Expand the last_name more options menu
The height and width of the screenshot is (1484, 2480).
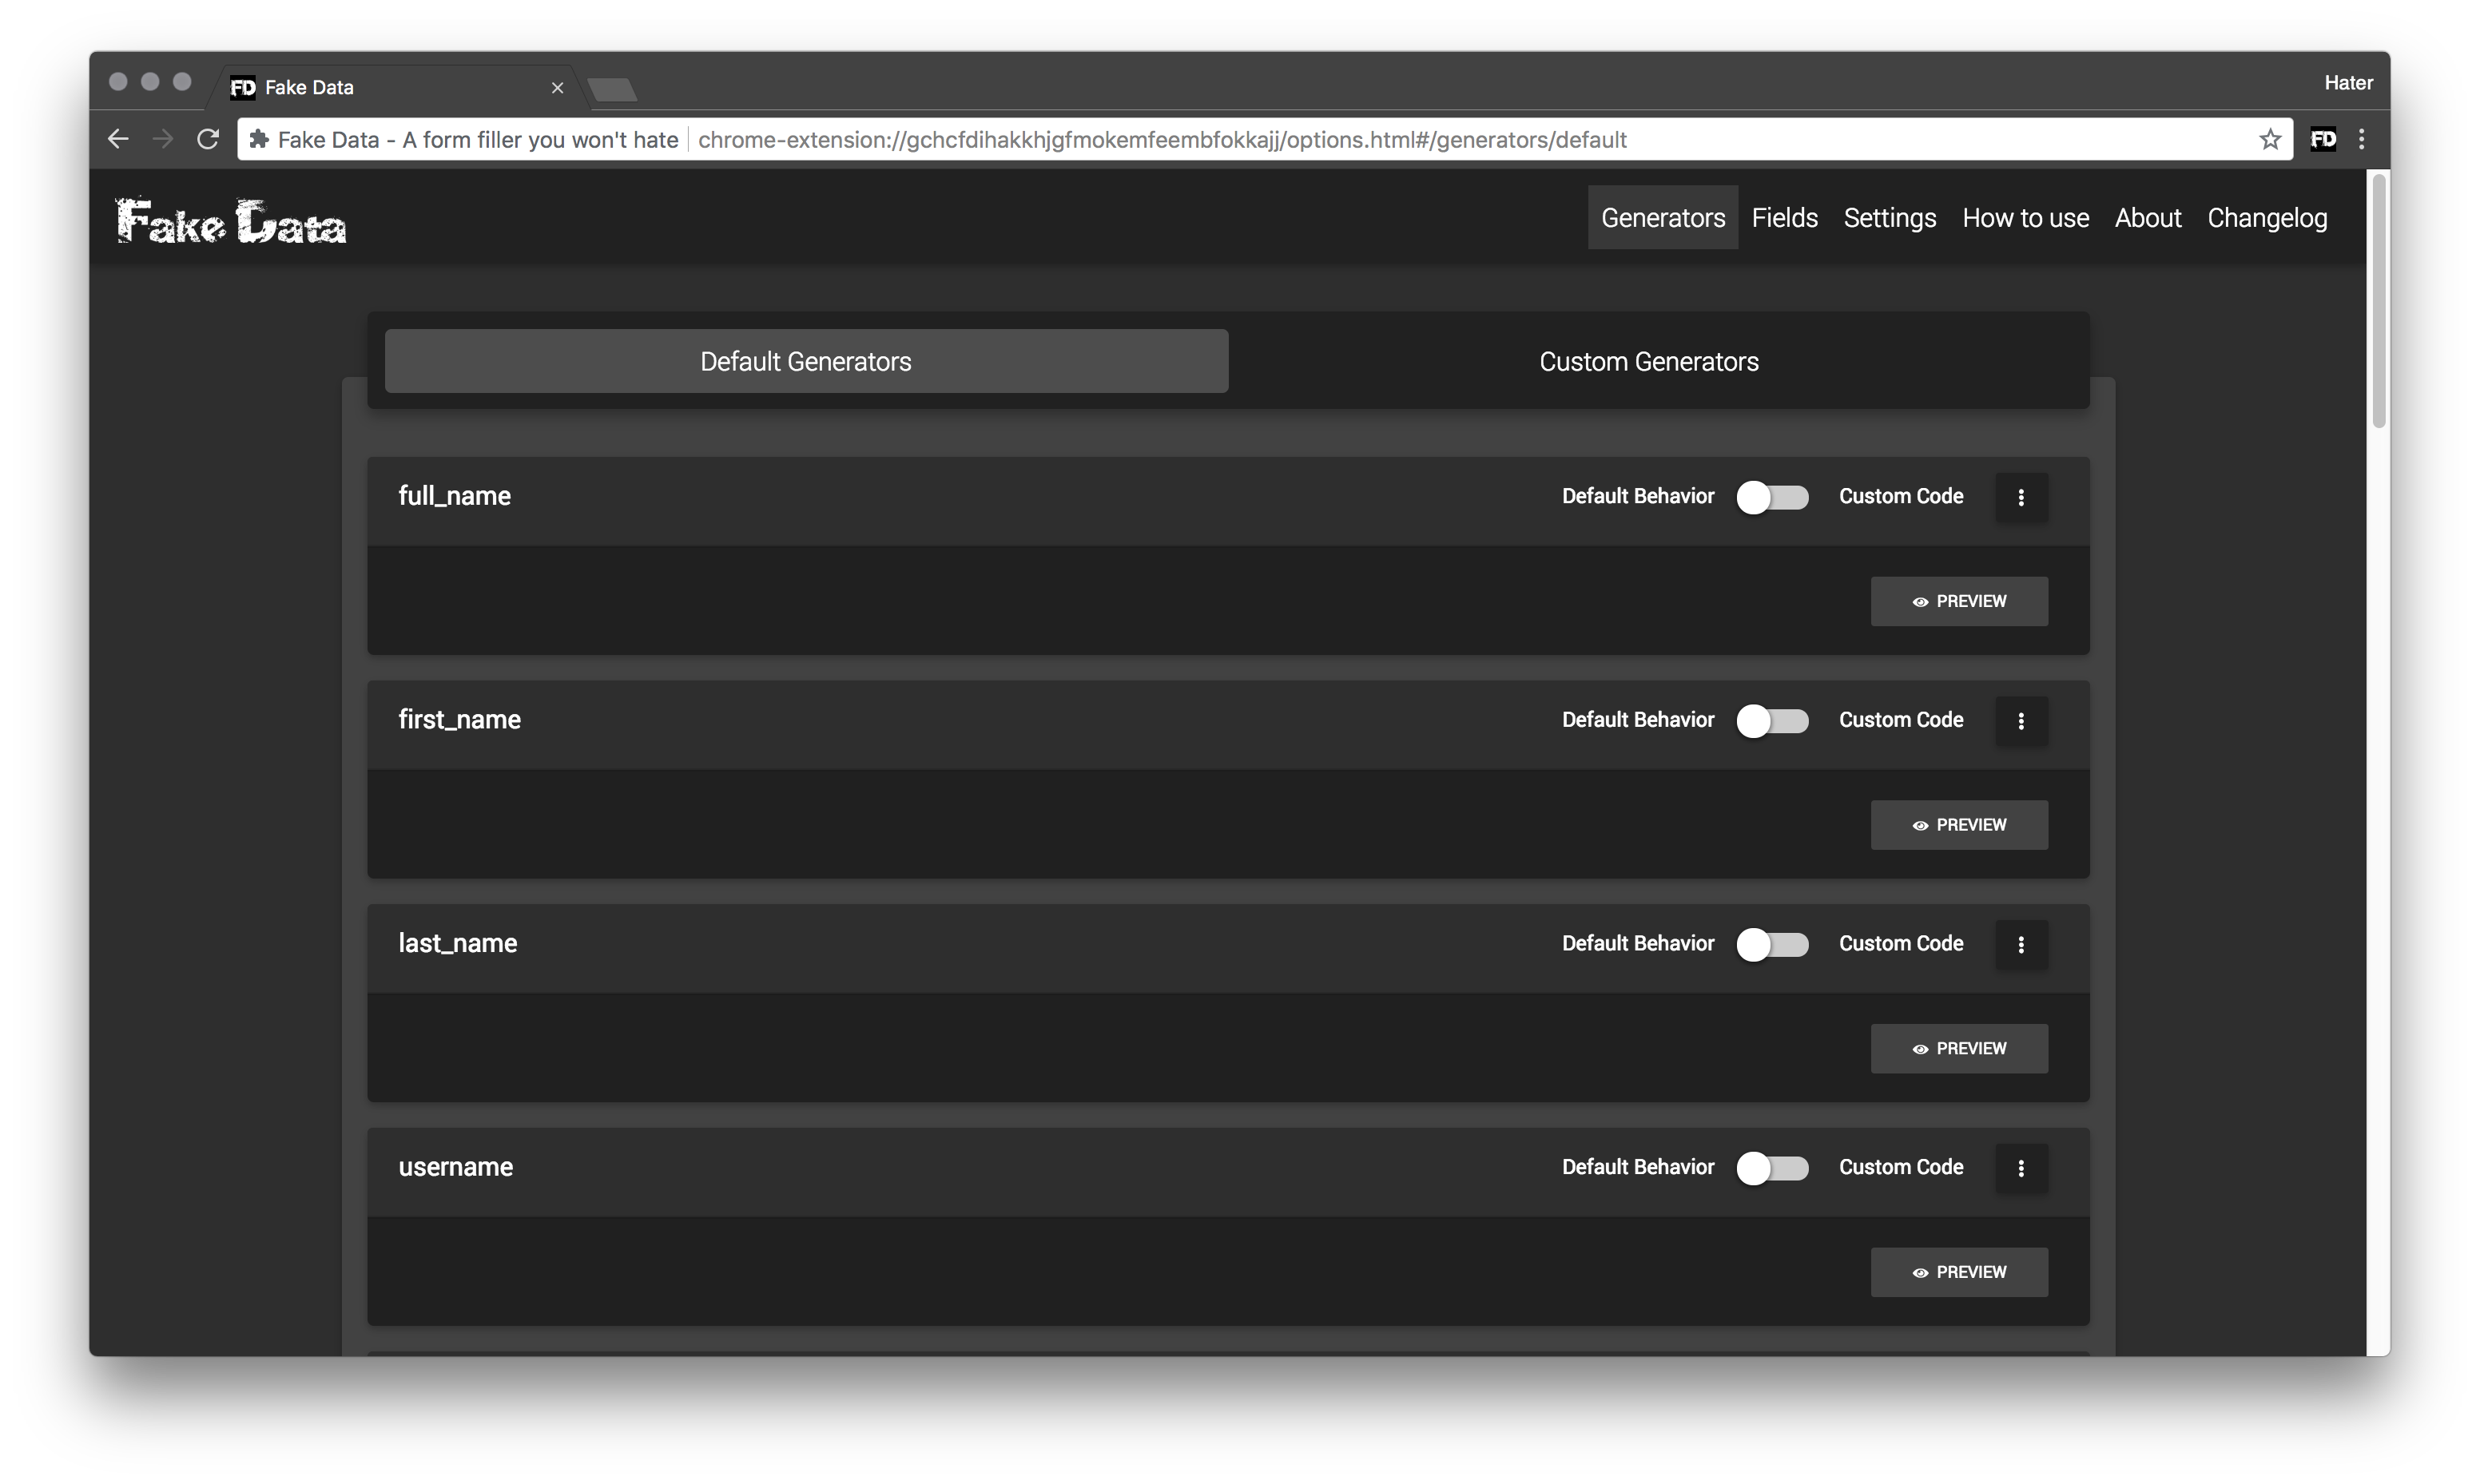coord(2021,944)
